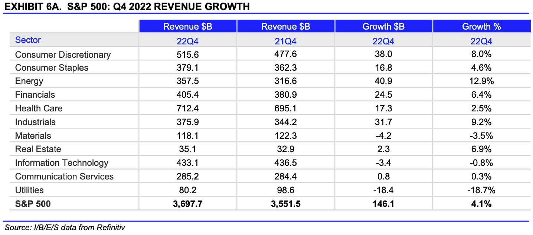Select the -18.7% Utilities growth cell
Viewport: 533px width, 235px height.
[481, 190]
